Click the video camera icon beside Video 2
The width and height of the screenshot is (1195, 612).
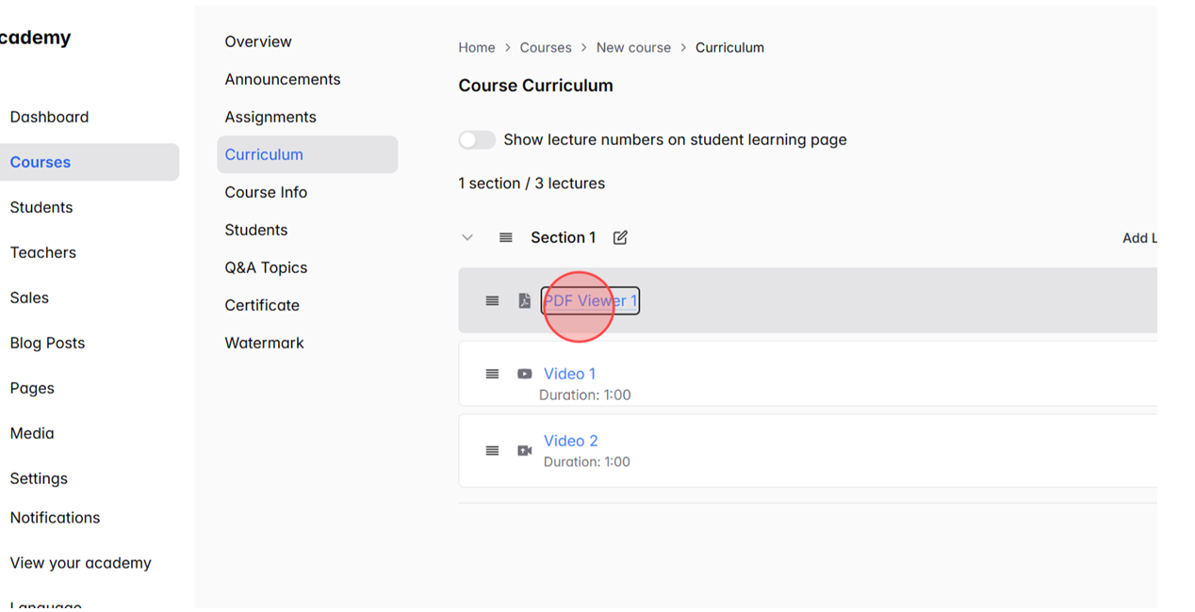[524, 450]
